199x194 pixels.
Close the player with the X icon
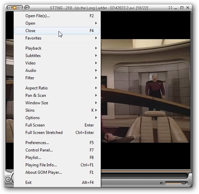pyautogui.click(x=188, y=8)
